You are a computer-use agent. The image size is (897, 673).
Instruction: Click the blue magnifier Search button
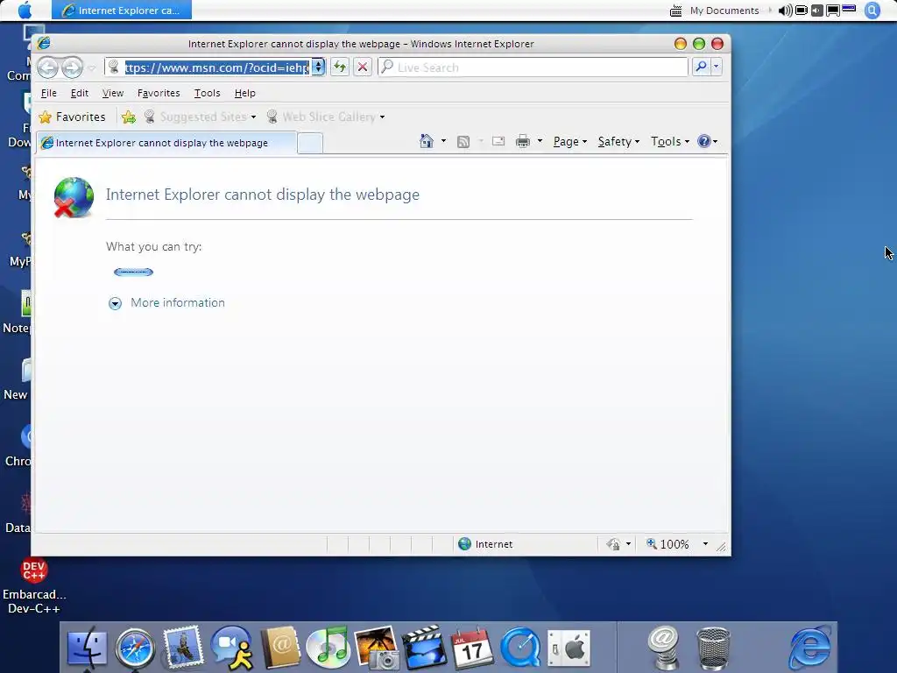701,67
